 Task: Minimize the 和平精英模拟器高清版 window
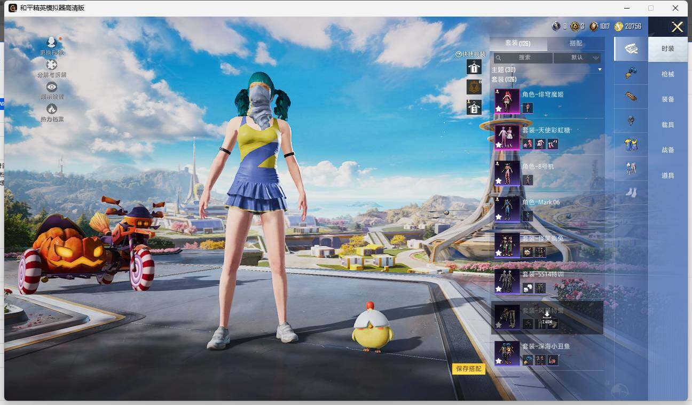[626, 8]
